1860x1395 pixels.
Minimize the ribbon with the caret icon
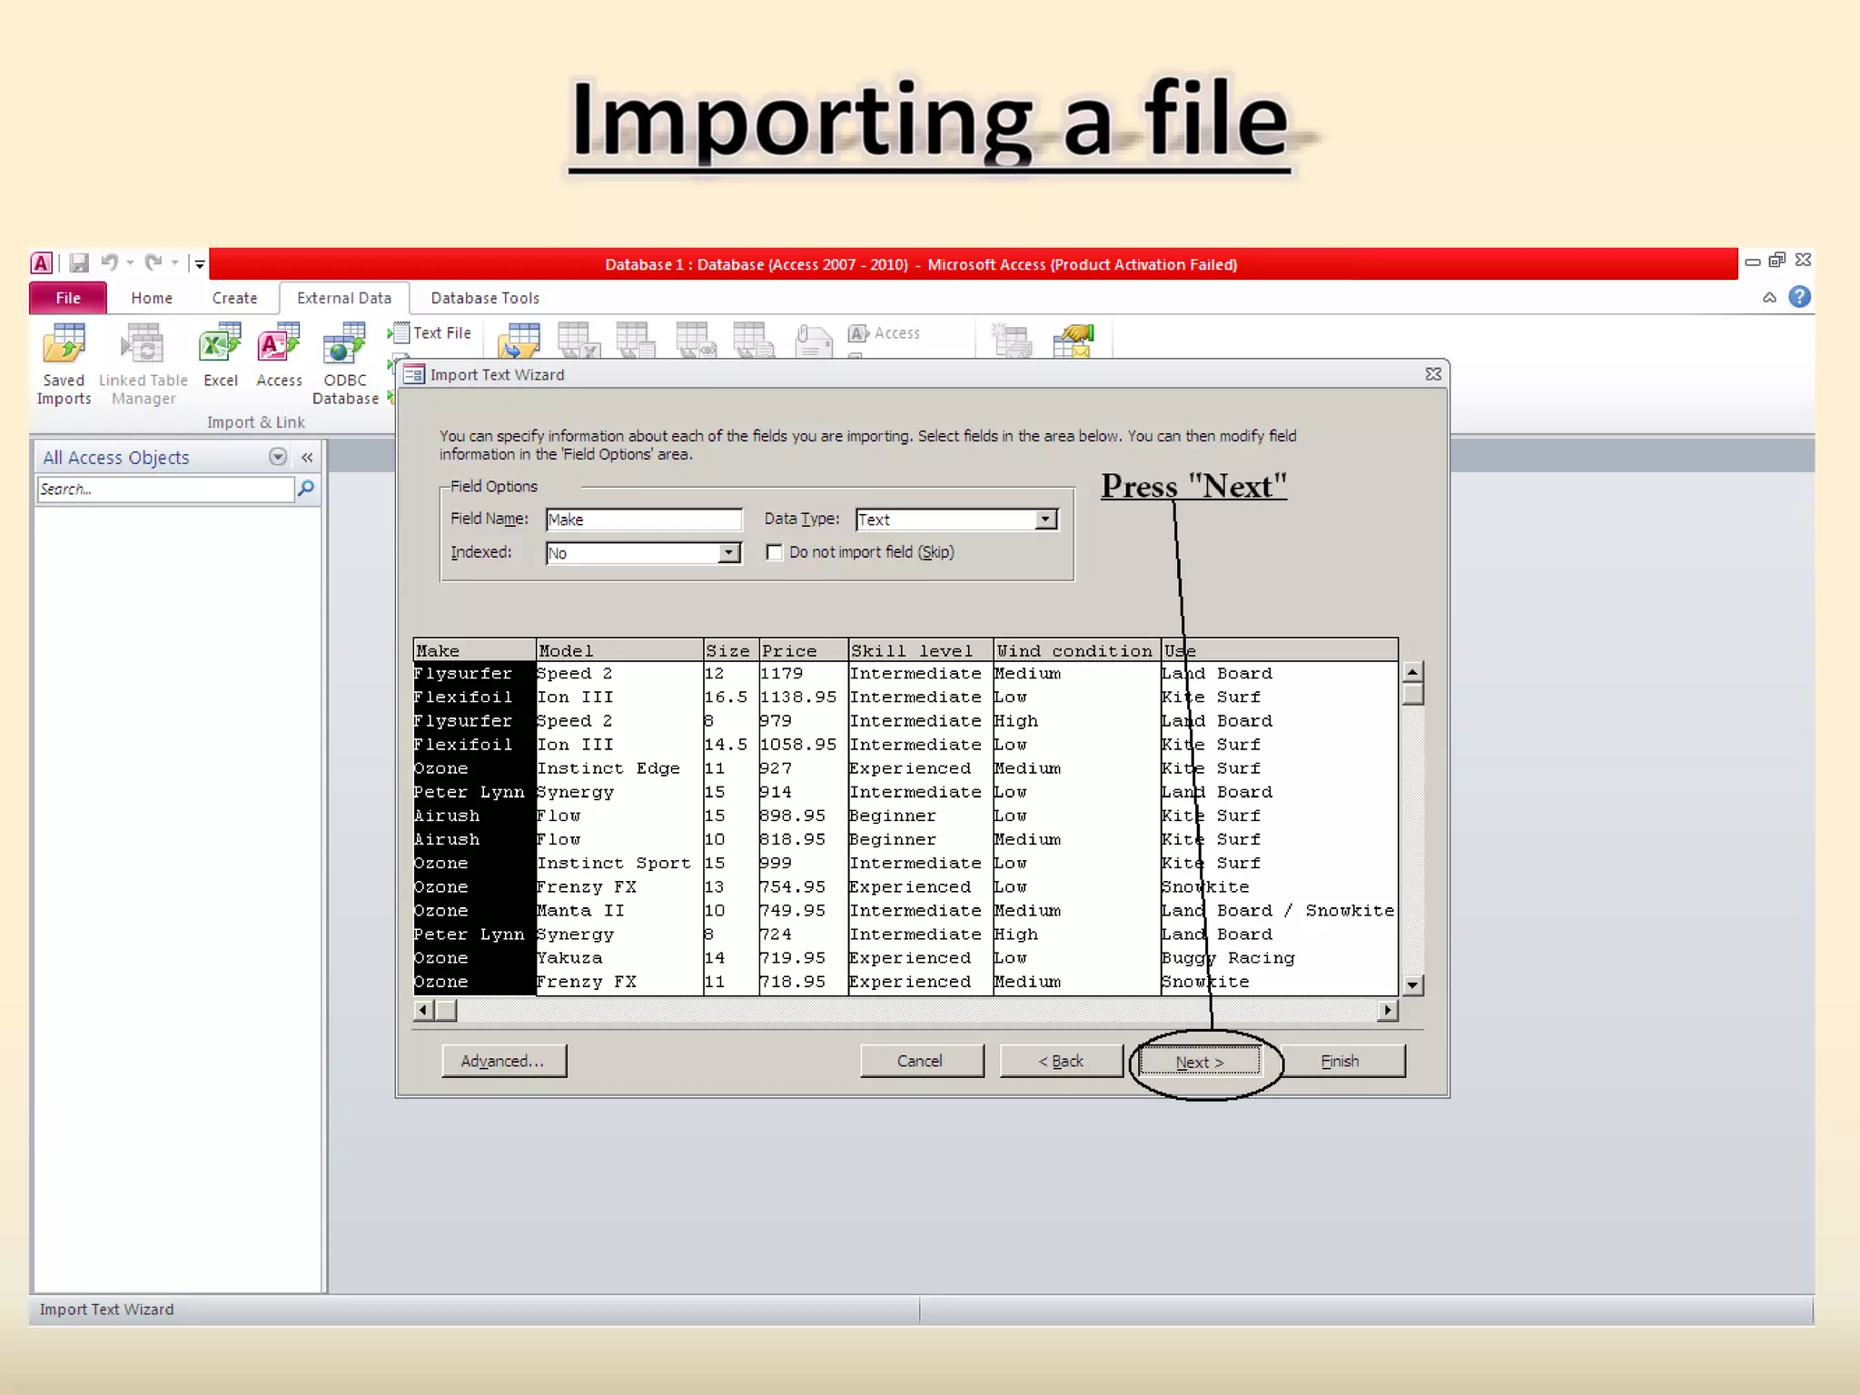(x=1769, y=298)
